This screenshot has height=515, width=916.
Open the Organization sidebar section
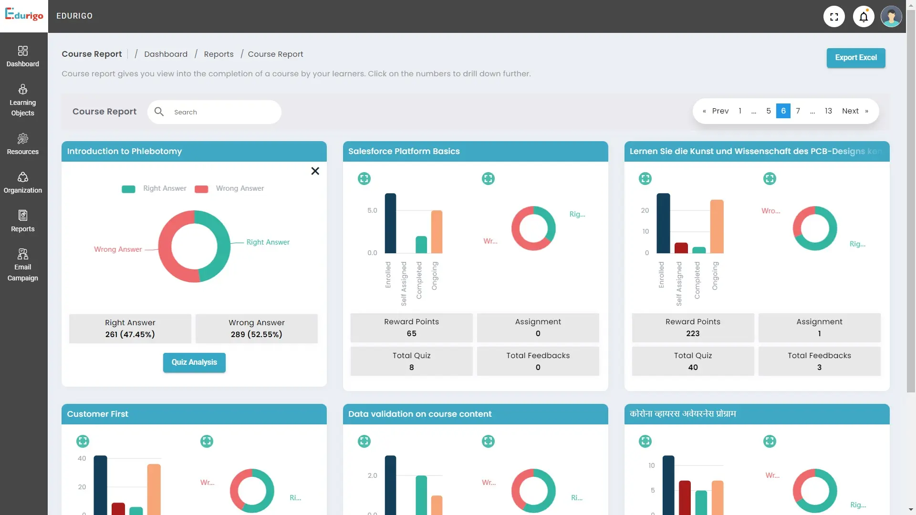[23, 183]
